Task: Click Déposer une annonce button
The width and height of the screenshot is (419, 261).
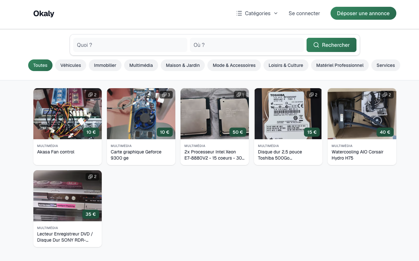Action: coord(363,13)
